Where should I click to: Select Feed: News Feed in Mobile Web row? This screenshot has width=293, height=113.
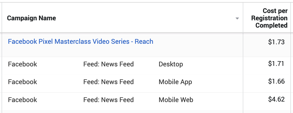pyautogui.click(x=108, y=100)
